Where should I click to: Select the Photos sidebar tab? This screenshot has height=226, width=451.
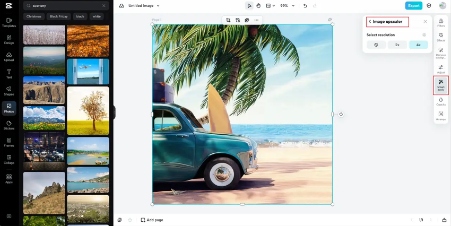9,108
